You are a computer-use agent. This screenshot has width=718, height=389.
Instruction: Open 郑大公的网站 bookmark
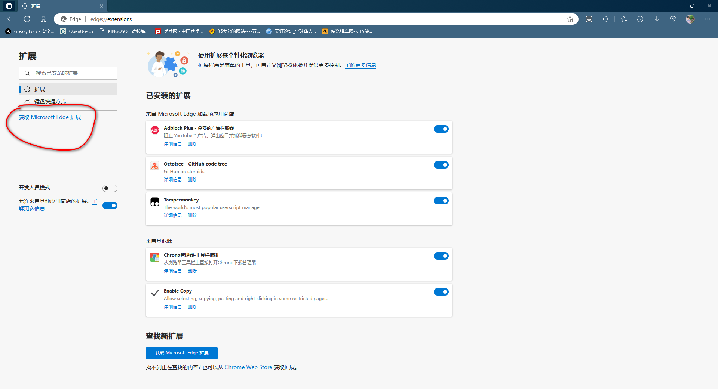coord(234,31)
